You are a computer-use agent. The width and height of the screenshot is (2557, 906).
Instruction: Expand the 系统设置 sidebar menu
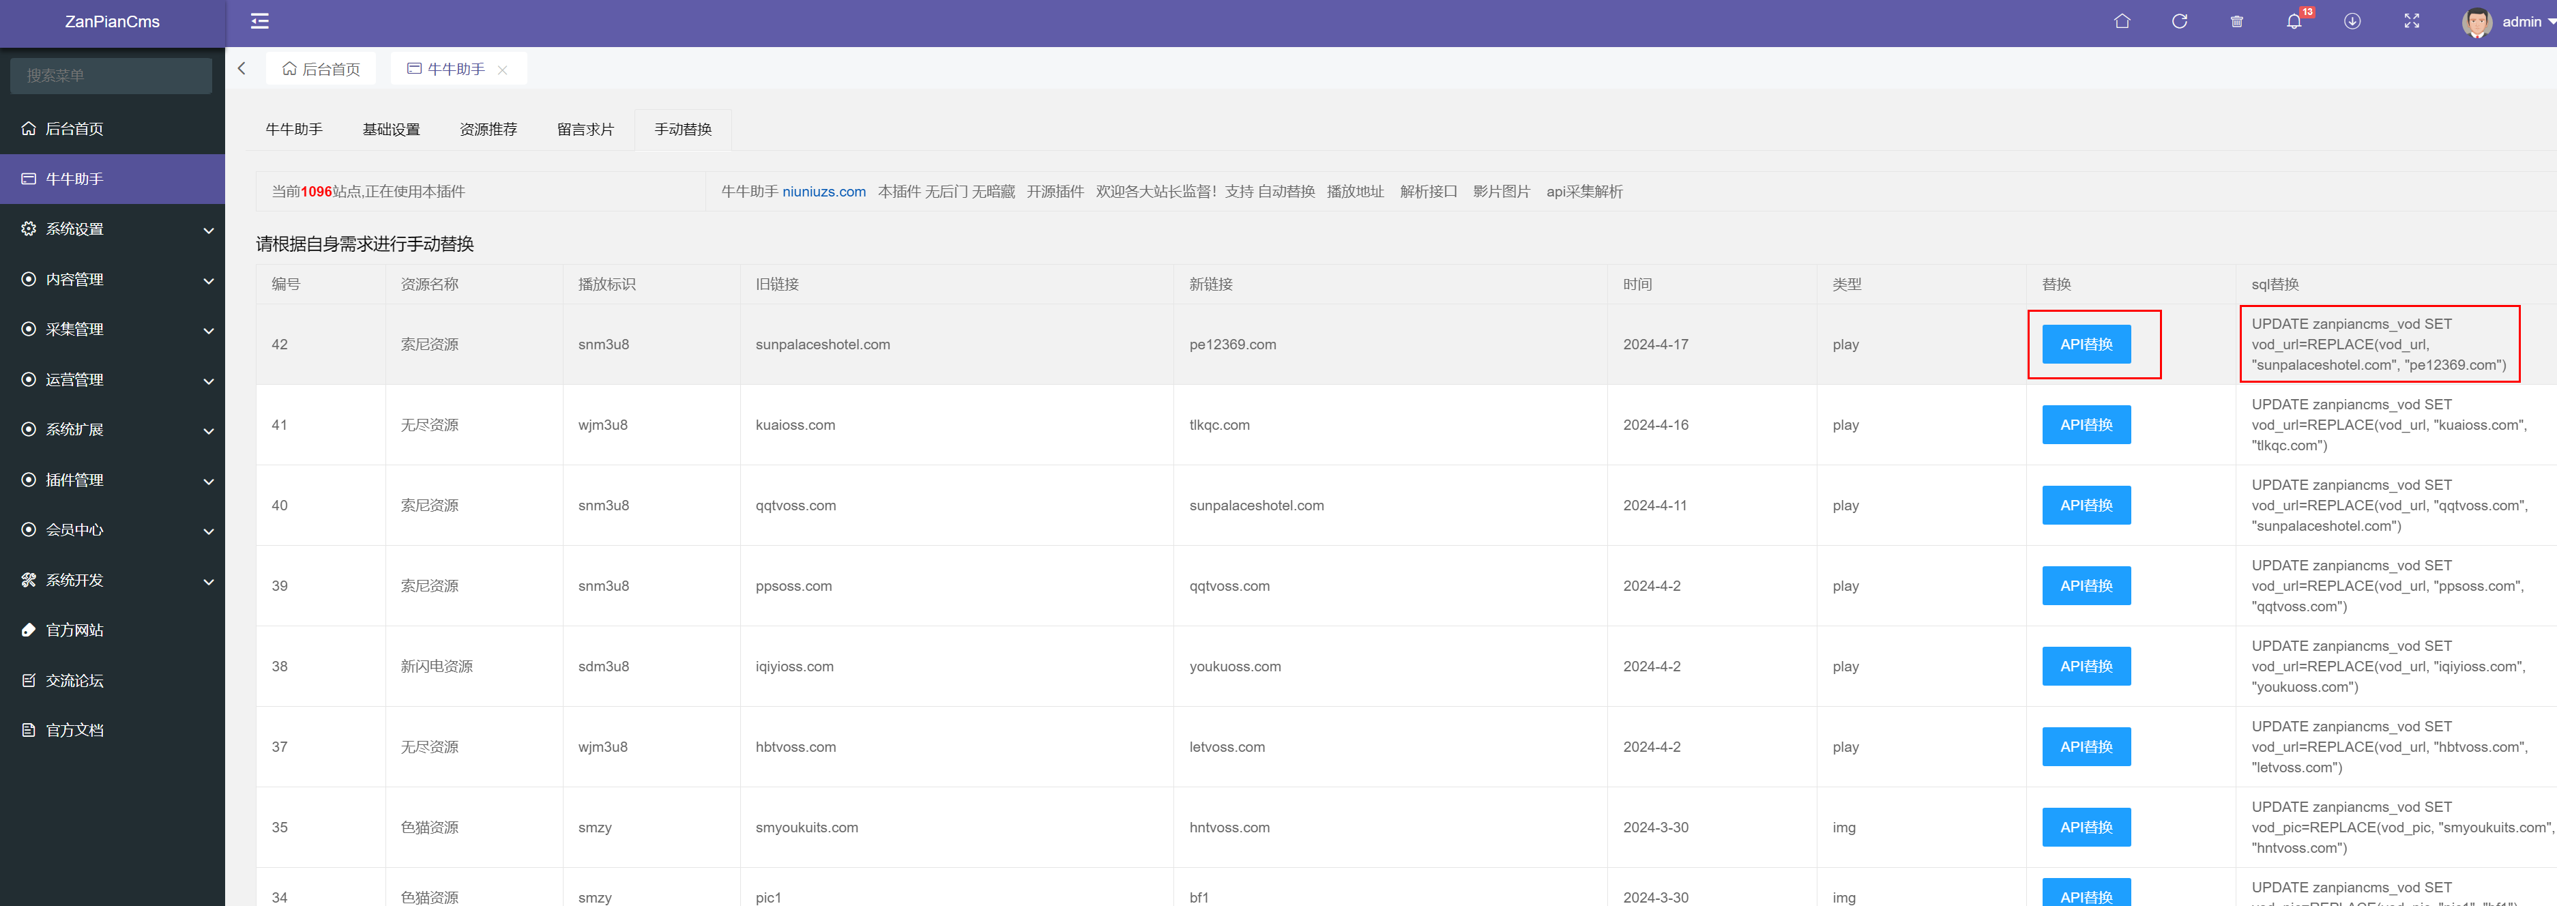point(112,229)
